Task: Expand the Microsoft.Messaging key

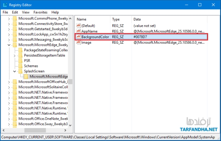Action: pos(9,40)
